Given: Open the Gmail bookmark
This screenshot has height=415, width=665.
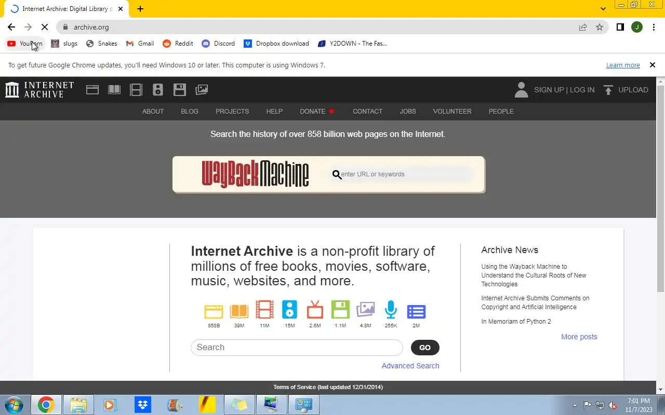Looking at the screenshot, I should [x=140, y=44].
